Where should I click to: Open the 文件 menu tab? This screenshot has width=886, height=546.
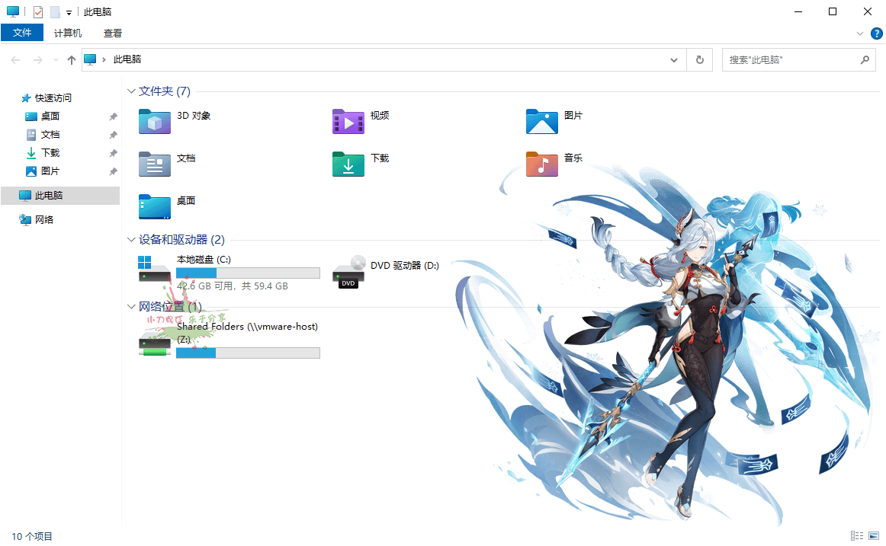(x=22, y=33)
